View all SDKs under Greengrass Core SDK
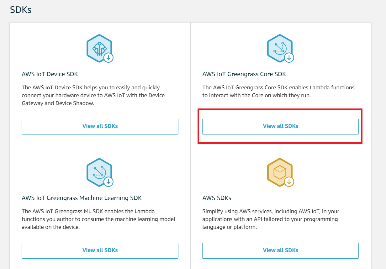This screenshot has width=386, height=269. coord(280,126)
